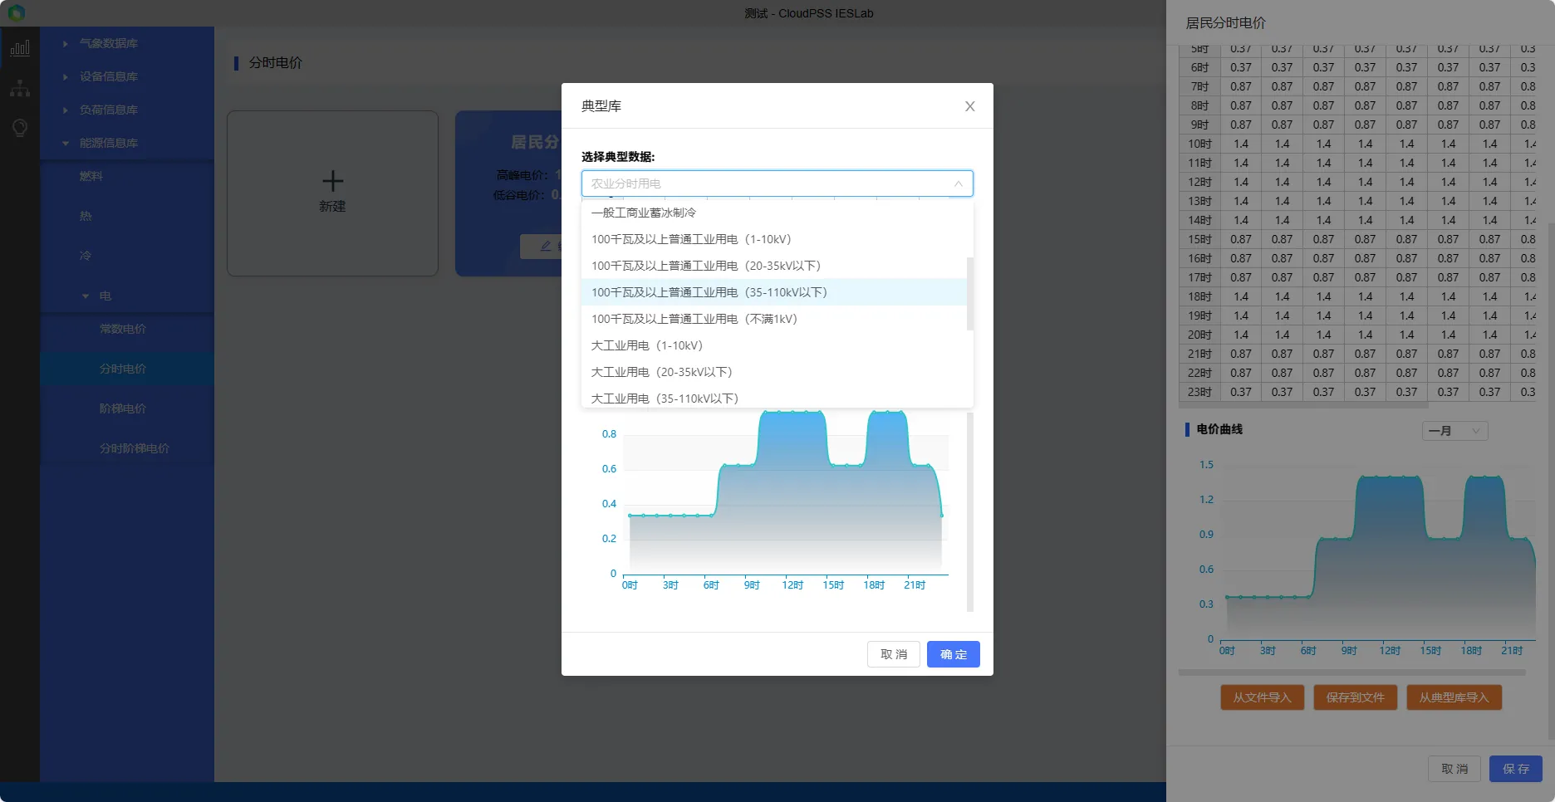Open the topology network sidebar icon

click(20, 88)
